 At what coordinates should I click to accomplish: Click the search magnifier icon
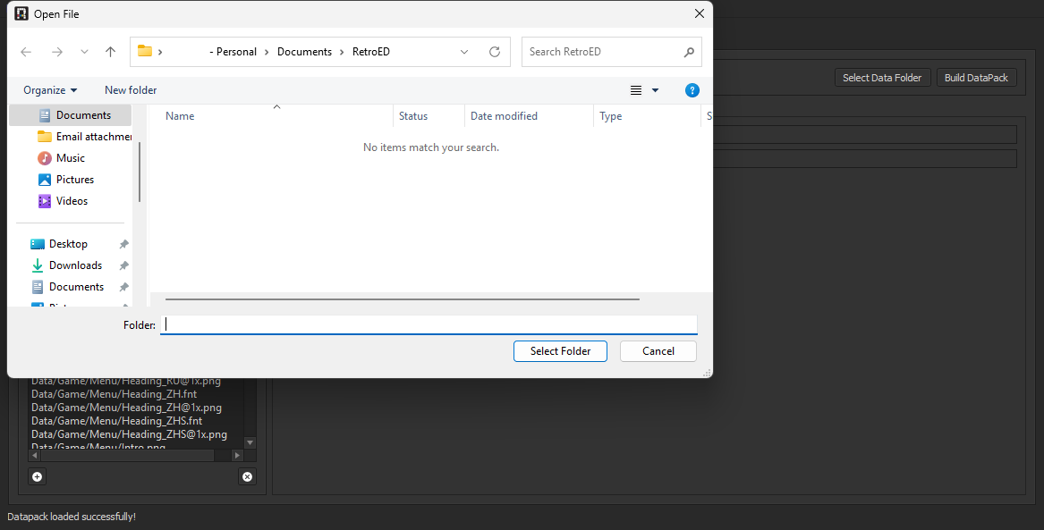pyautogui.click(x=689, y=52)
